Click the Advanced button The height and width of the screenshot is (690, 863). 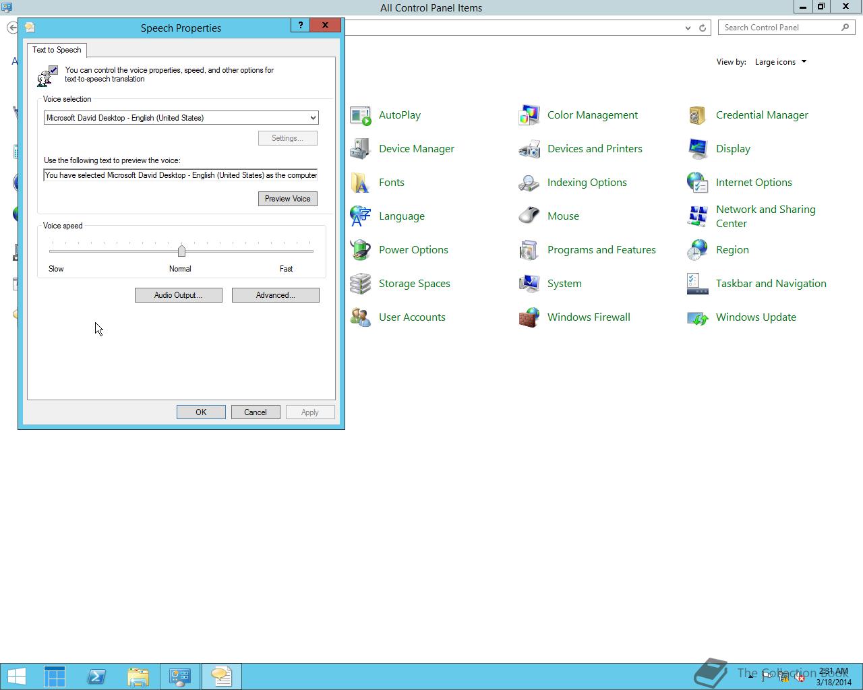pos(276,295)
